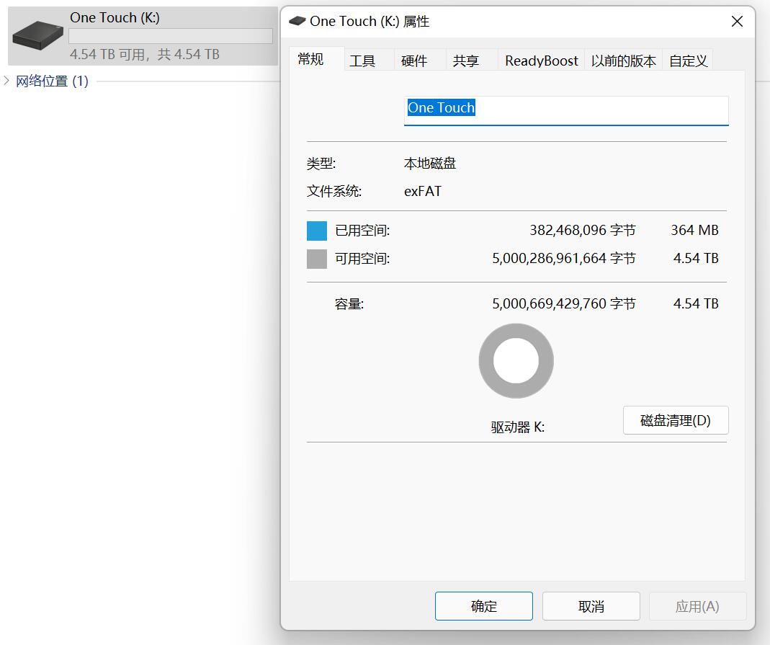Confirm with the 确定 button
This screenshot has width=770, height=645.
pyautogui.click(x=483, y=606)
